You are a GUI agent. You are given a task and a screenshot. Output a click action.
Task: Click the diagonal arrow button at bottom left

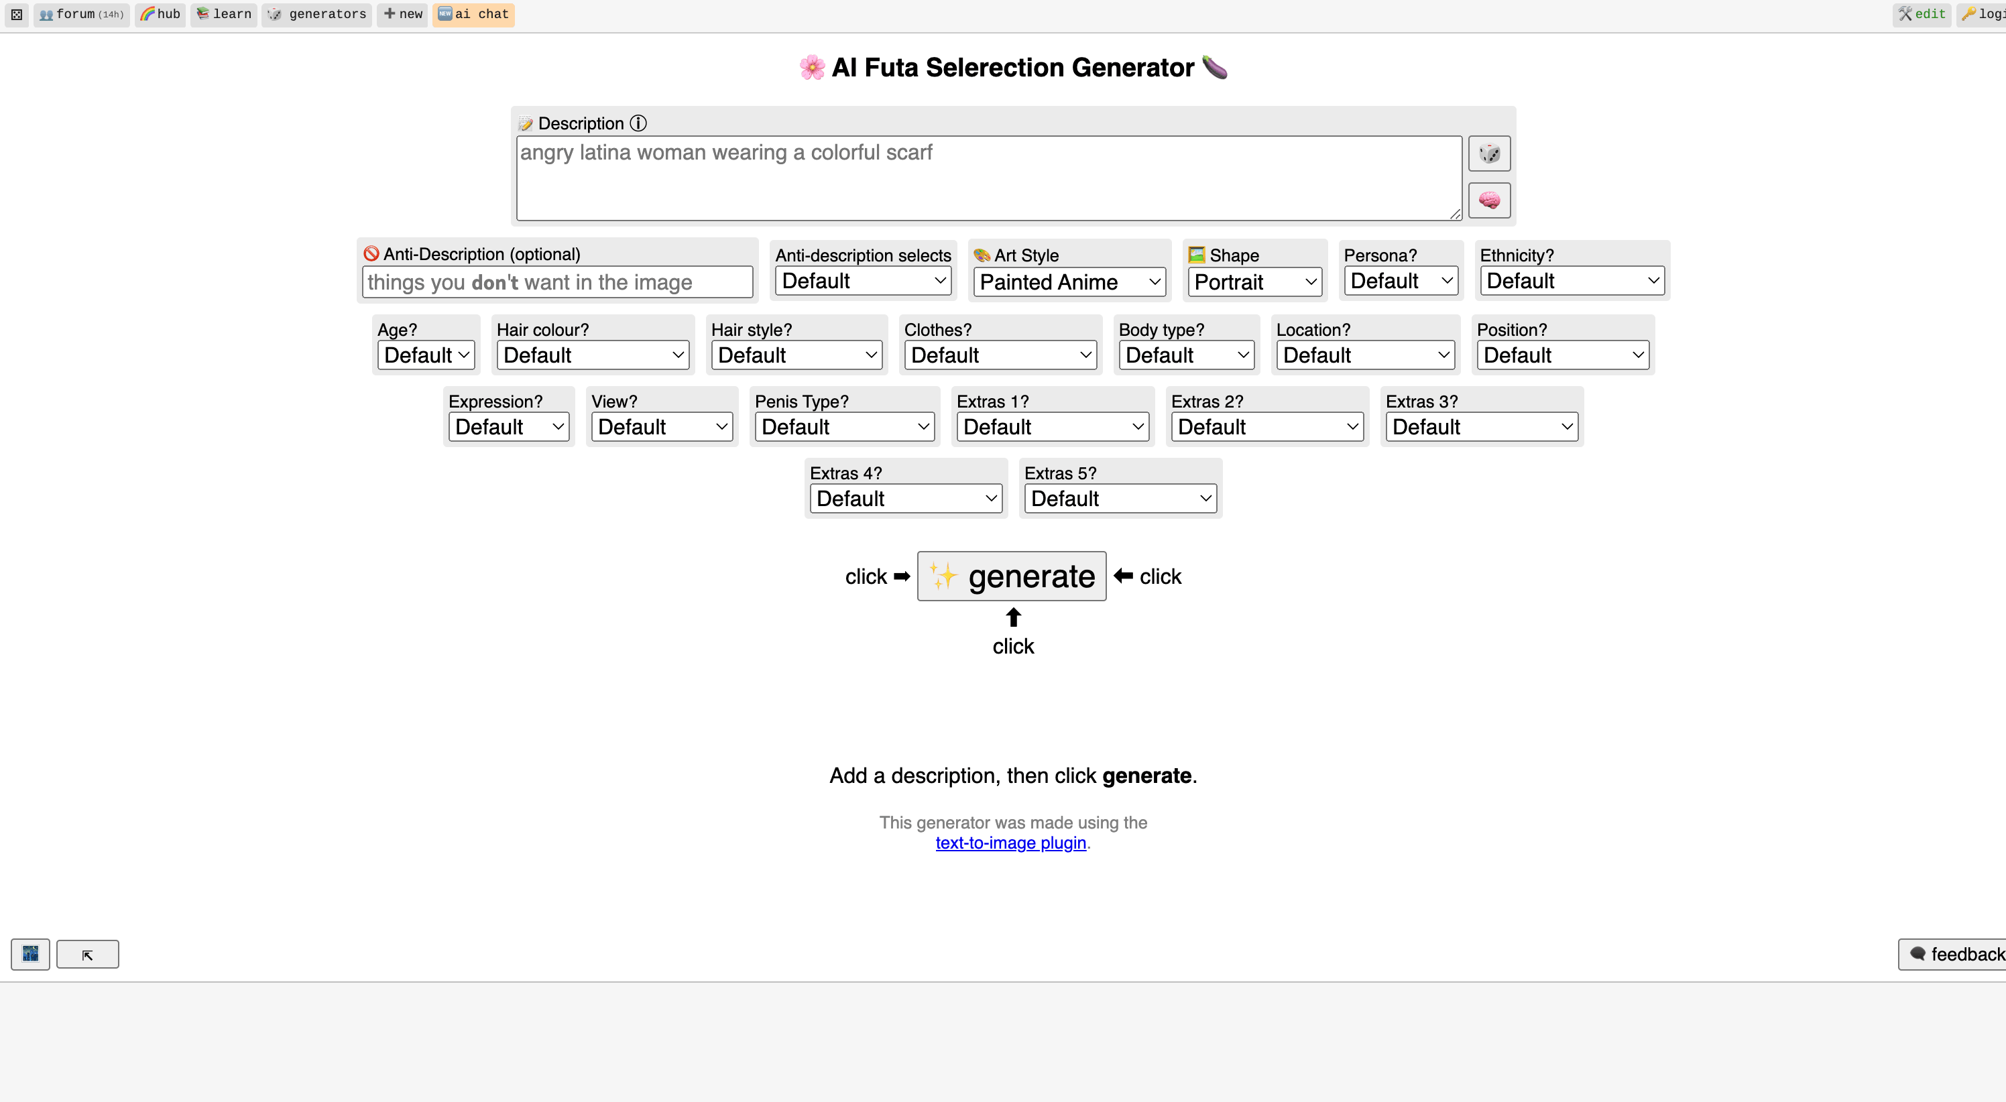[x=87, y=954]
